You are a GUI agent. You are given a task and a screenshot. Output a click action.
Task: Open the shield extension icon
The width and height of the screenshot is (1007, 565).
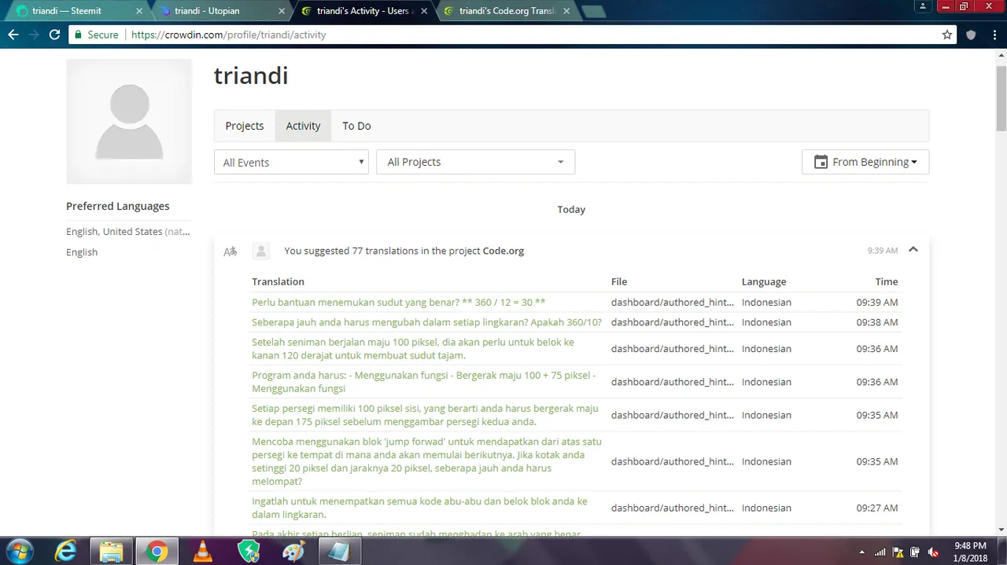[x=971, y=35]
